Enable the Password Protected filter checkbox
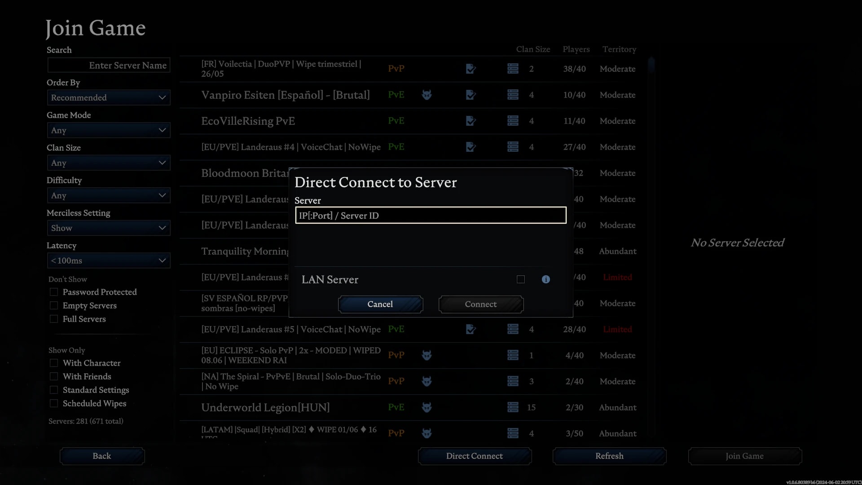Screen dimensions: 862x485 click(54, 291)
